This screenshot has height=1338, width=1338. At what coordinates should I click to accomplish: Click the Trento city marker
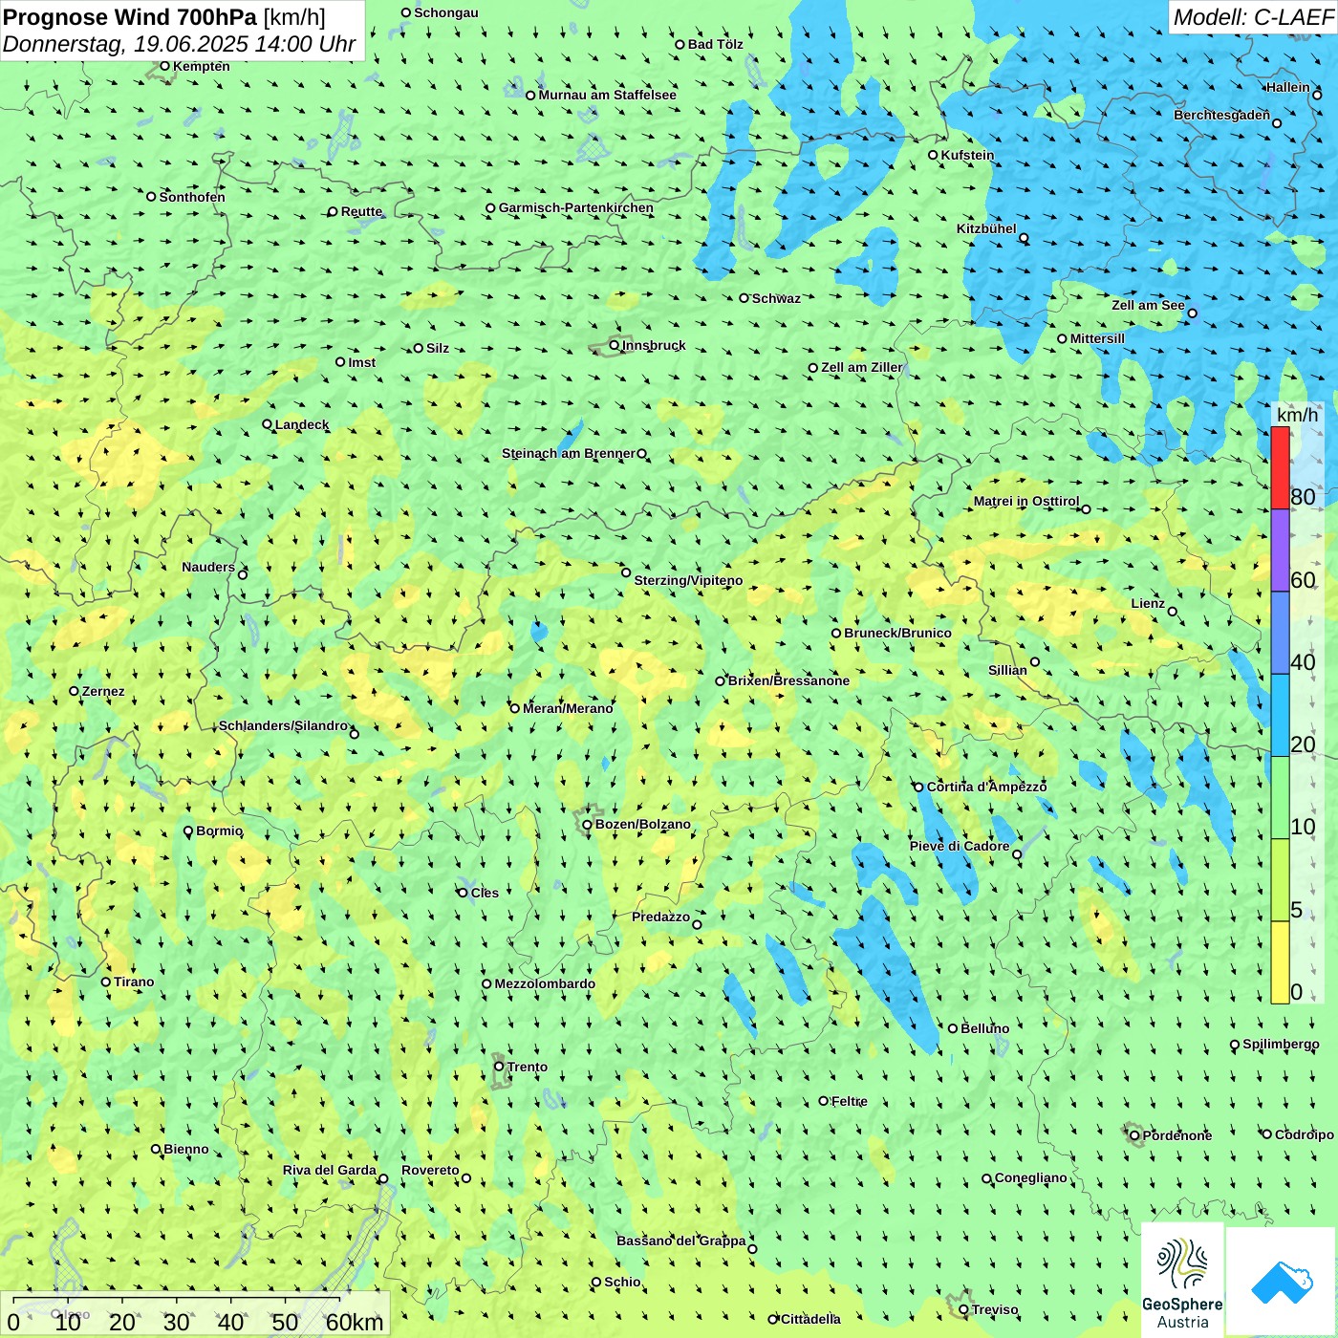coord(499,1067)
